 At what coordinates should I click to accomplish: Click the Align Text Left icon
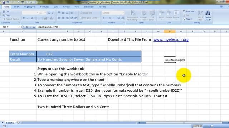pos(59,18)
